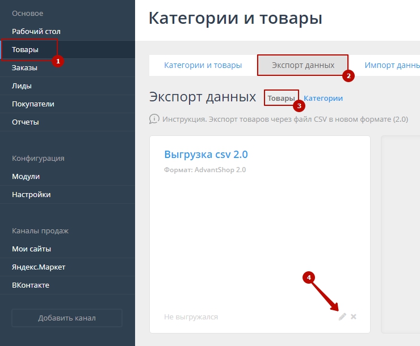
Task: Open Отчеты from the sidebar
Action: pos(26,122)
